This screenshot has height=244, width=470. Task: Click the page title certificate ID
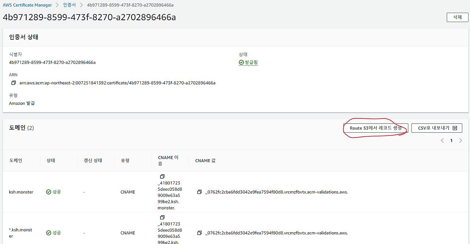[89, 17]
